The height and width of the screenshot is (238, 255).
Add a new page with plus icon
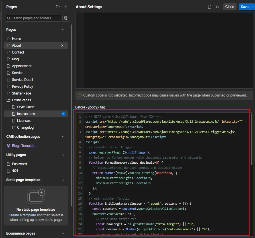tap(66, 7)
